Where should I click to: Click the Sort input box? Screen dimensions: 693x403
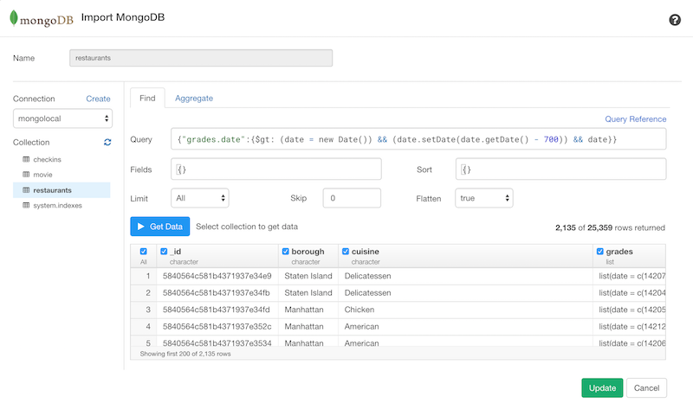560,169
